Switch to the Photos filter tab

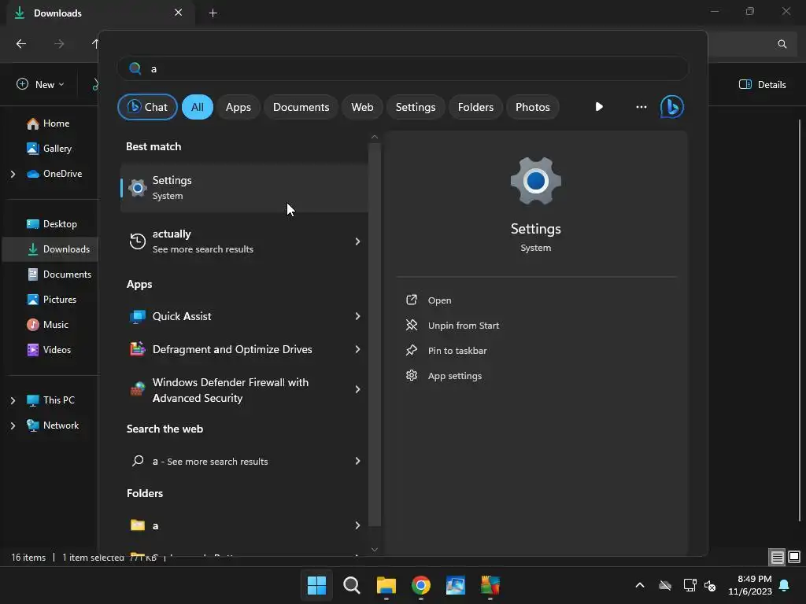tap(533, 107)
